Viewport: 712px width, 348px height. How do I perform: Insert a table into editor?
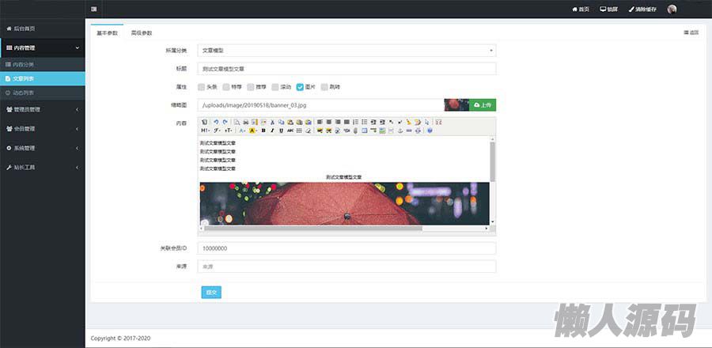coord(364,130)
